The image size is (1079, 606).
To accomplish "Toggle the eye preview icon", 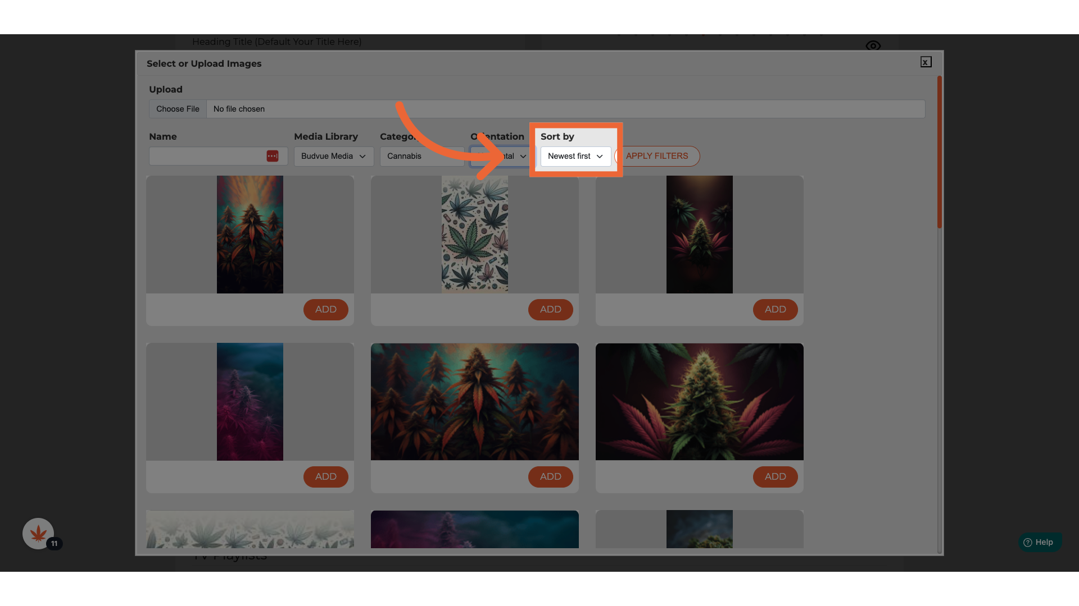I will coord(873,45).
